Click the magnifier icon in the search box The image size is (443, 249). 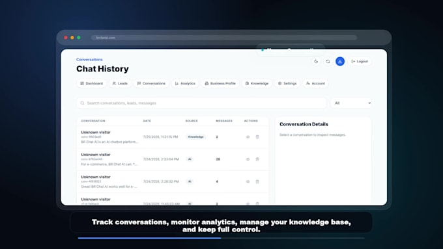82,103
